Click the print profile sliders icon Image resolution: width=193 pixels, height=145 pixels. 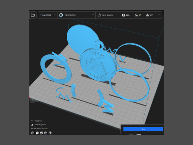pyautogui.click(x=99, y=15)
